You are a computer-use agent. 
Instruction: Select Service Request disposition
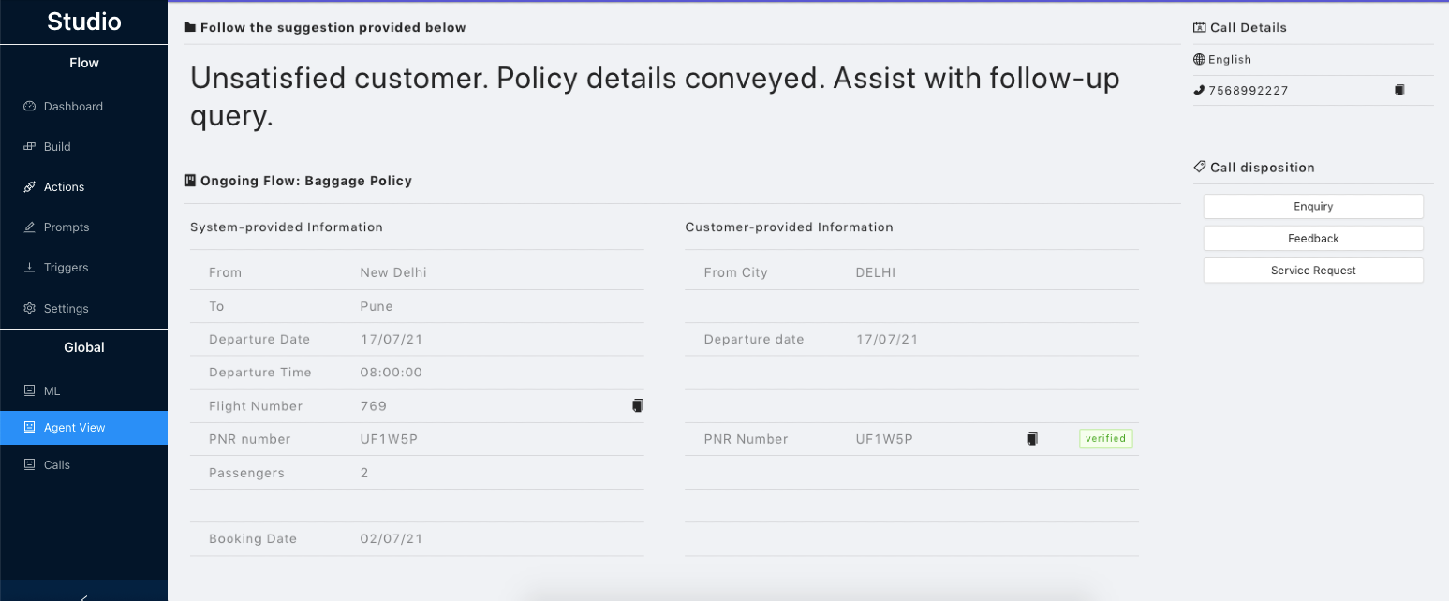(1312, 271)
